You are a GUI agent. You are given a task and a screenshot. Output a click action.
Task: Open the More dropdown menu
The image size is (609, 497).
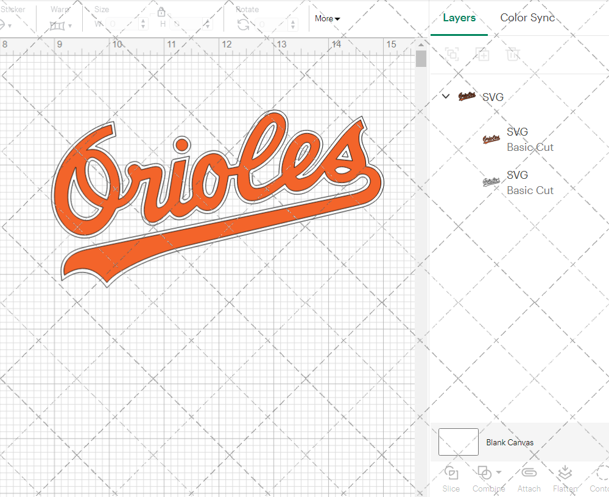pos(327,18)
